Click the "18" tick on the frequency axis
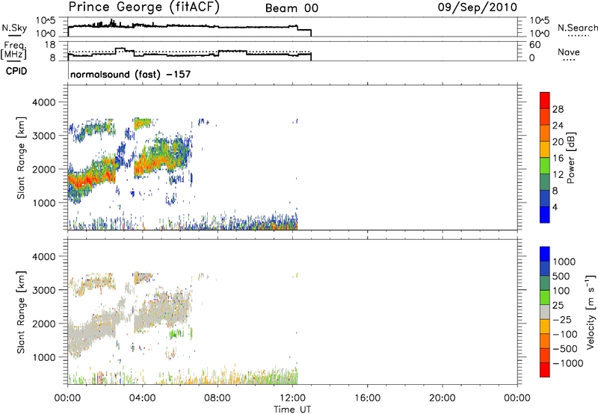 (x=49, y=45)
